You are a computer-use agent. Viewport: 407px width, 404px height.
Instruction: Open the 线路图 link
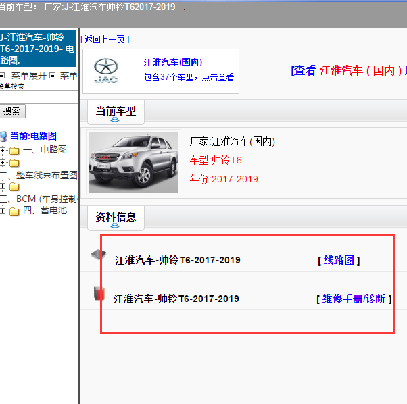tap(339, 260)
